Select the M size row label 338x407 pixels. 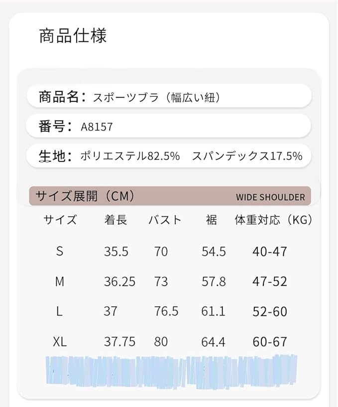click(x=60, y=282)
